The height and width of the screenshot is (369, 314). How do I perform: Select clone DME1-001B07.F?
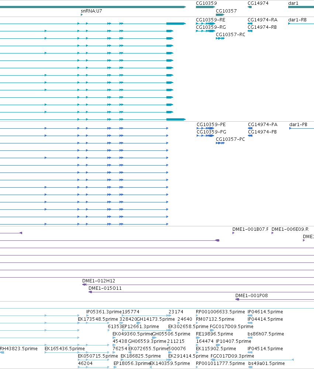pyautogui.click(x=251, y=229)
